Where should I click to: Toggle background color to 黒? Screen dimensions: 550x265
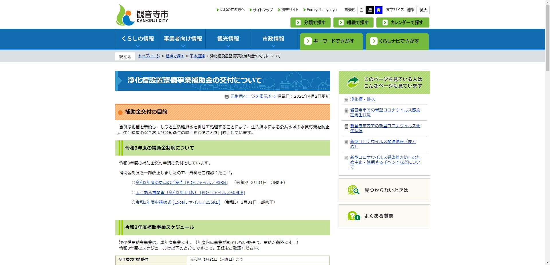(370, 10)
